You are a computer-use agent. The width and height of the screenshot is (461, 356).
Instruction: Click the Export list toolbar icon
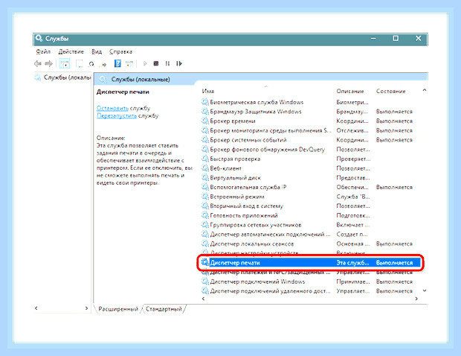pyautogui.click(x=103, y=64)
